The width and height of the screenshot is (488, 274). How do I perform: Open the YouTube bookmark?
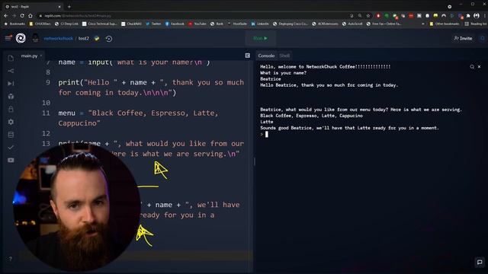click(197, 24)
